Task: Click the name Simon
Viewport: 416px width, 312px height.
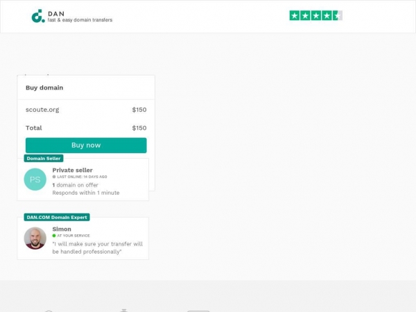Action: [62, 229]
